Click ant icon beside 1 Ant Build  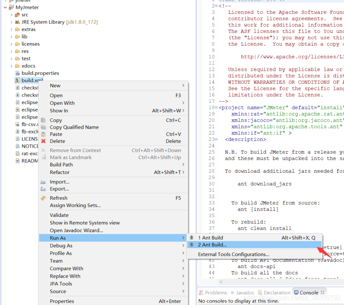pyautogui.click(x=191, y=237)
